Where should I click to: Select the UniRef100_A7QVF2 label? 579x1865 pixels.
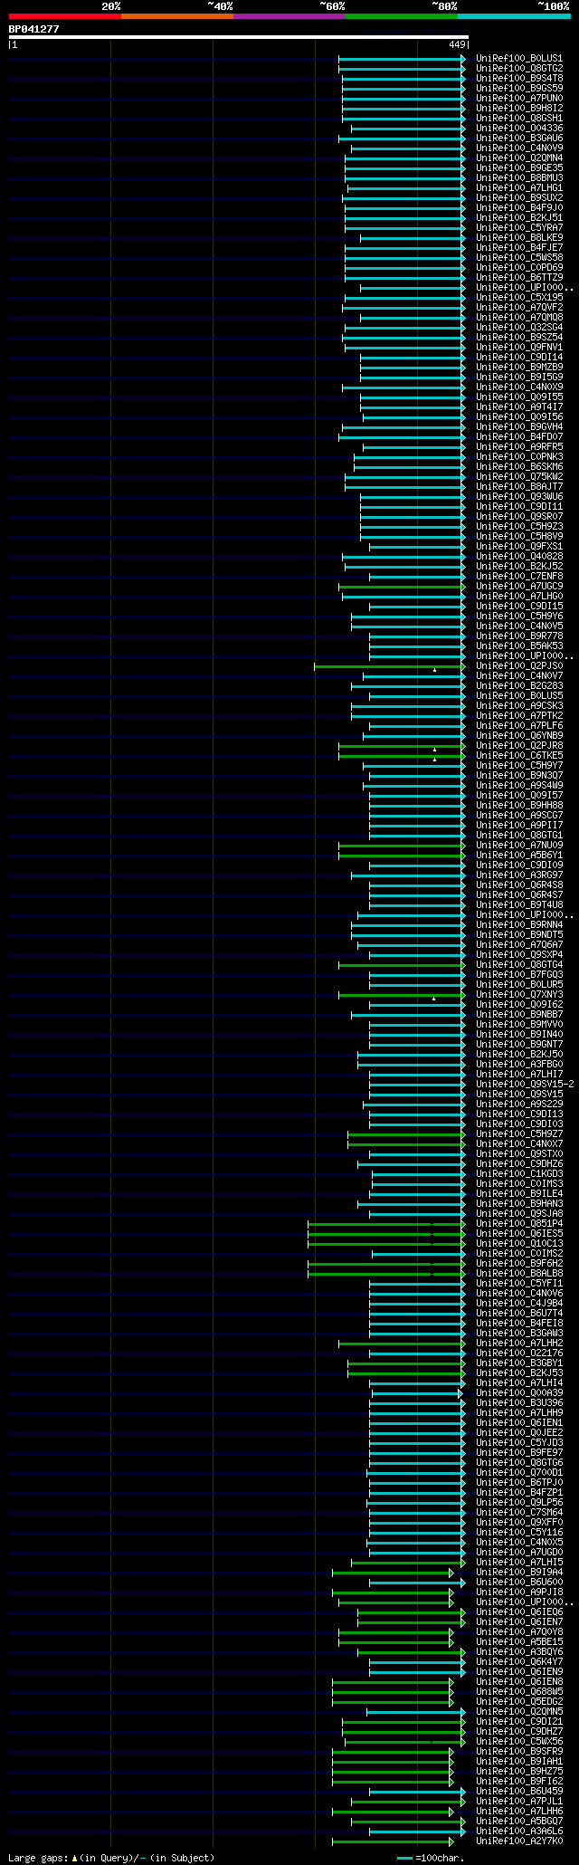point(519,307)
